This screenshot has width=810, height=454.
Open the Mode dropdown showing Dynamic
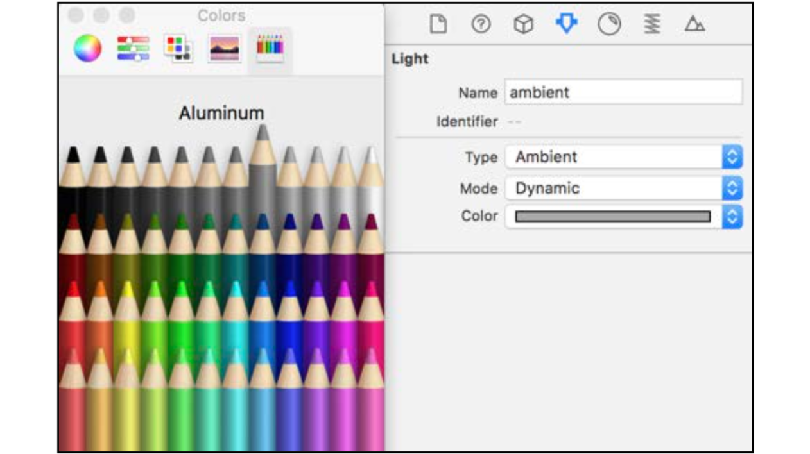pos(624,189)
